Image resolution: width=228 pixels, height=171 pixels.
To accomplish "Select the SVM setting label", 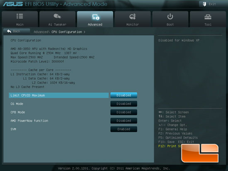I will tap(13, 129).
